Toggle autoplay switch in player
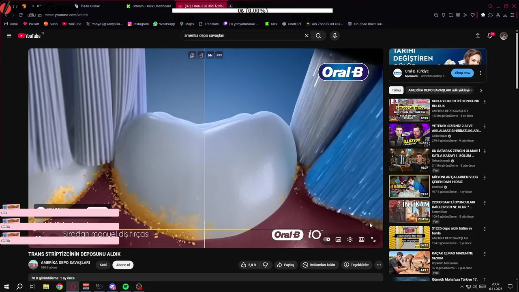Viewport: 519px width, 292px height. 327,239
